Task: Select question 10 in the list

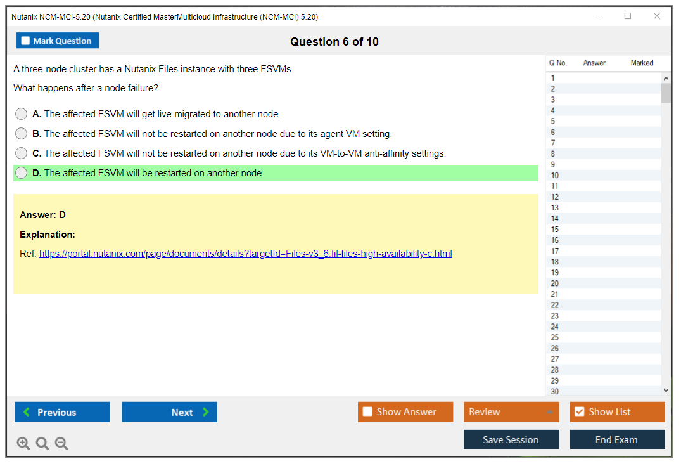Action: click(x=555, y=175)
